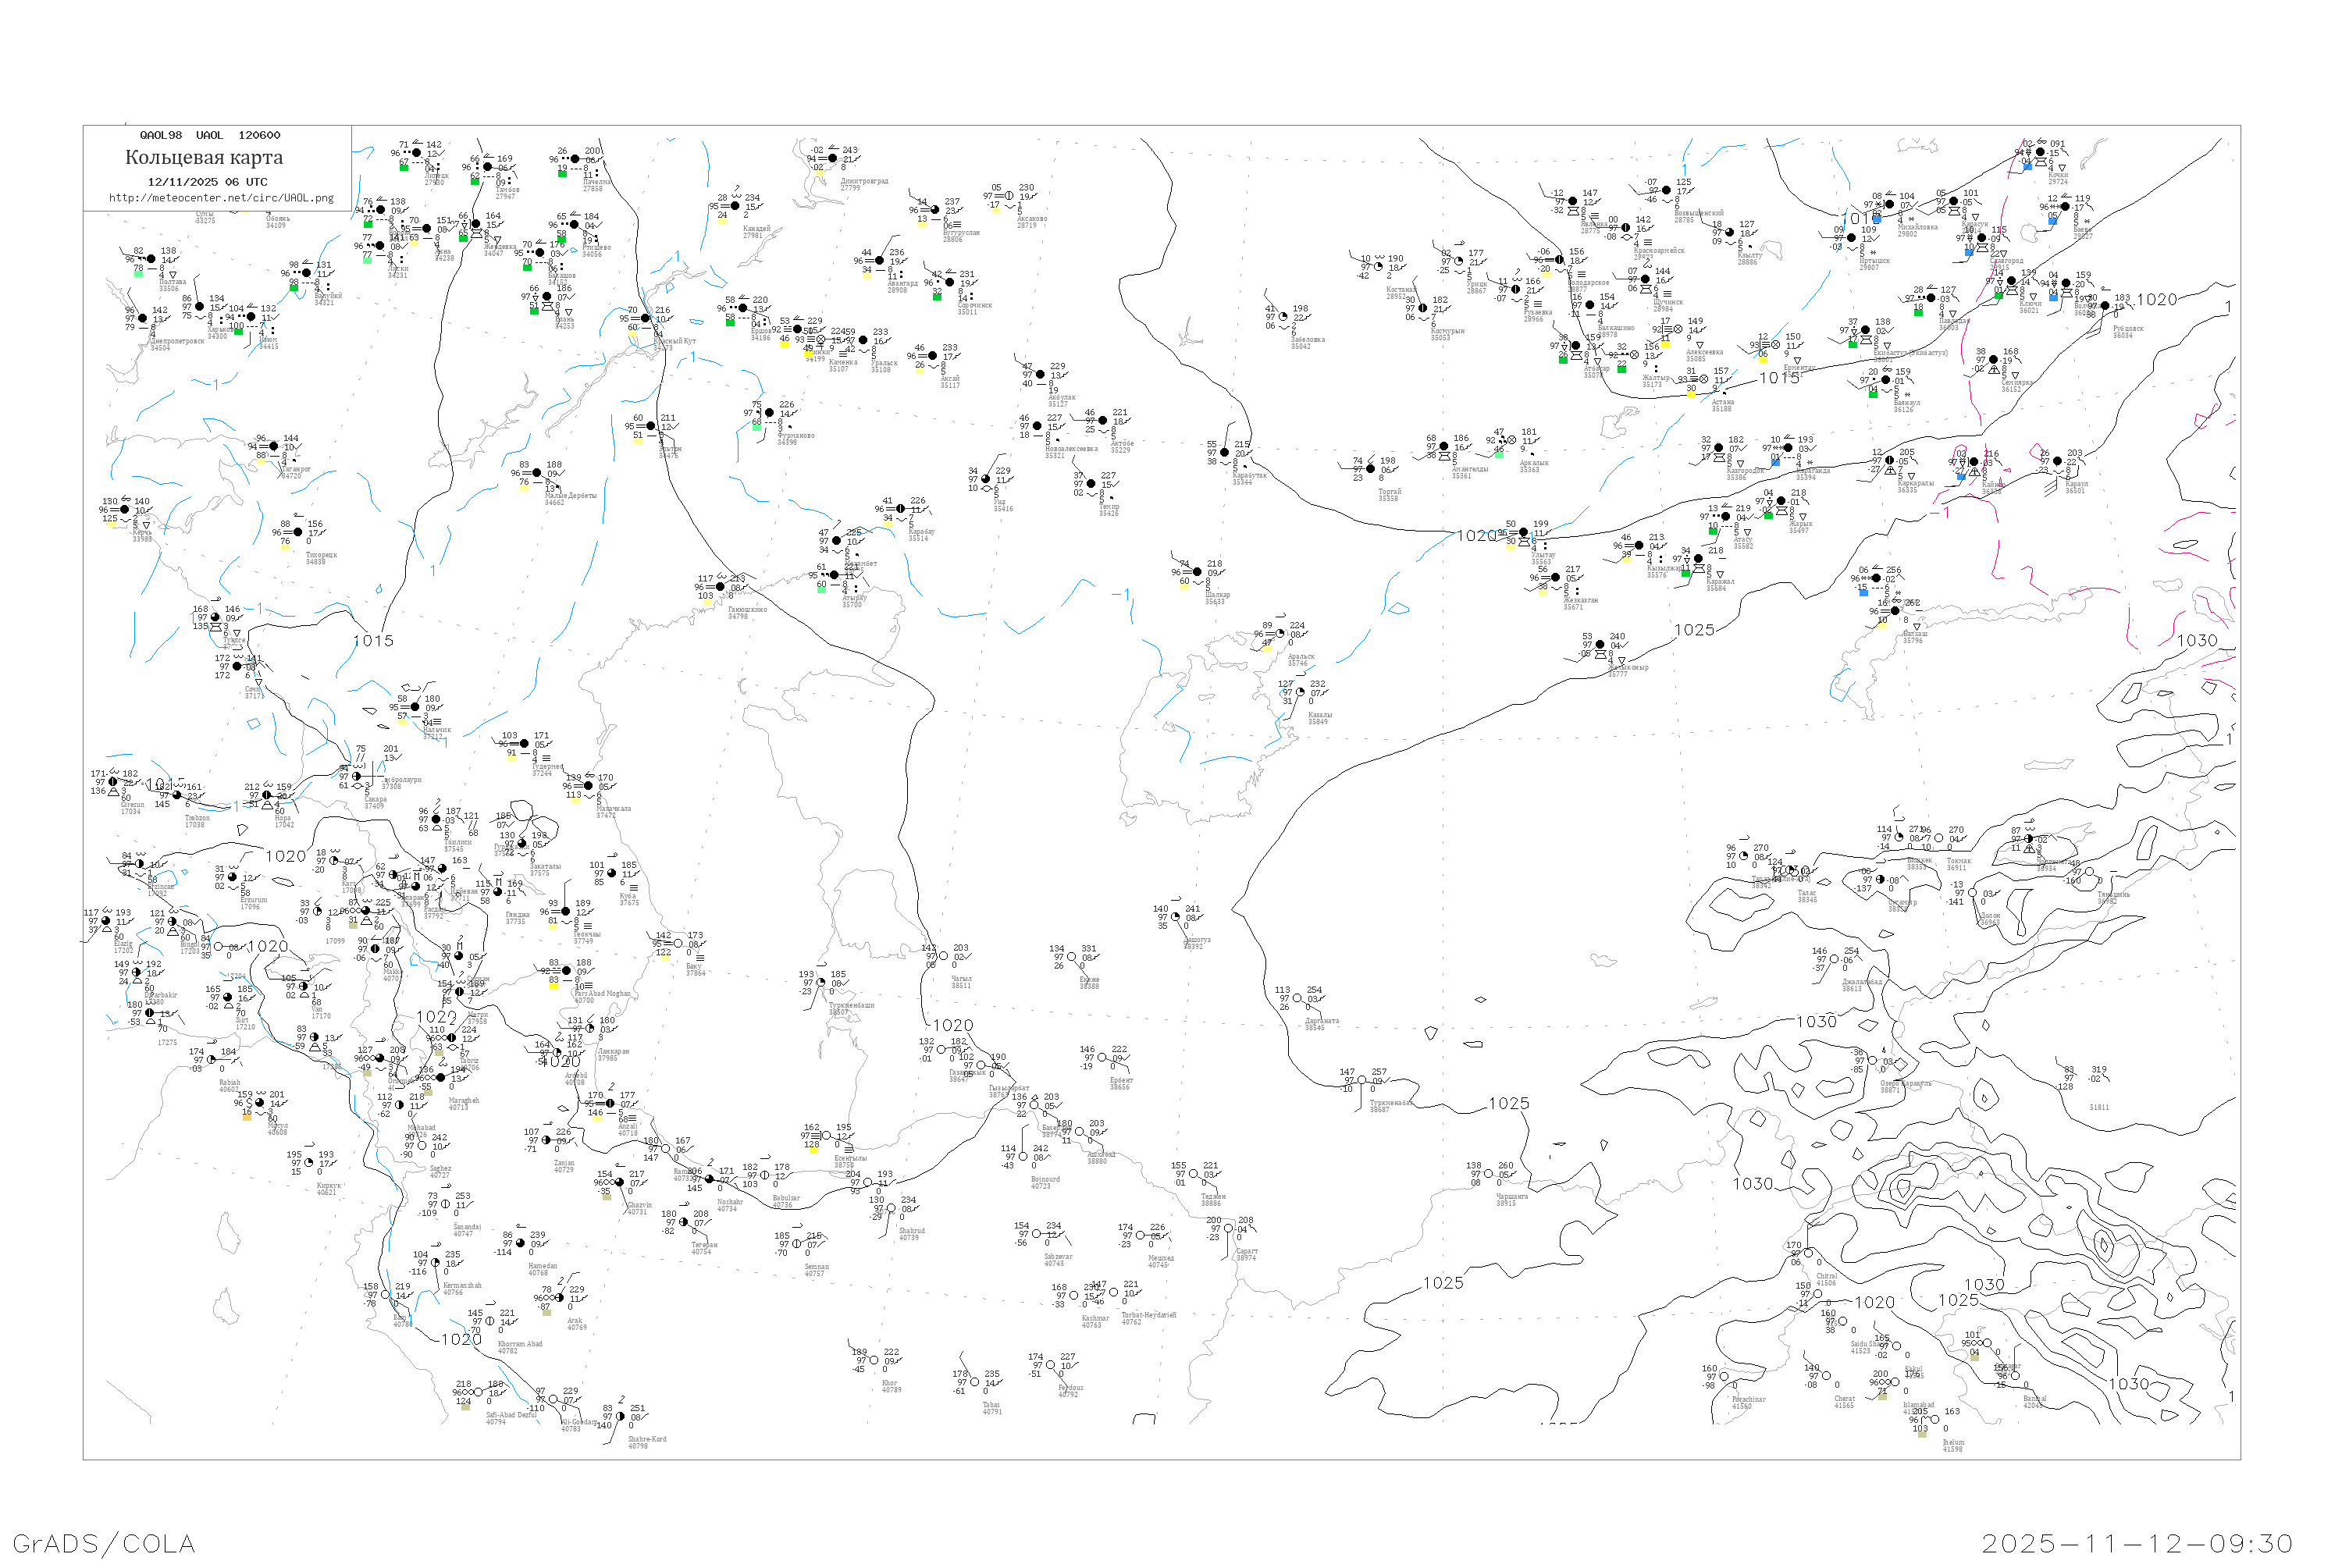Image resolution: width=2342 pixels, height=1561 pixels.
Task: Click the Полтава station circle marker
Action: (153, 259)
